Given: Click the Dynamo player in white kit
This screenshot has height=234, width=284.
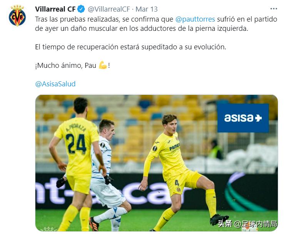Looking at the screenshot, I should click(107, 174).
